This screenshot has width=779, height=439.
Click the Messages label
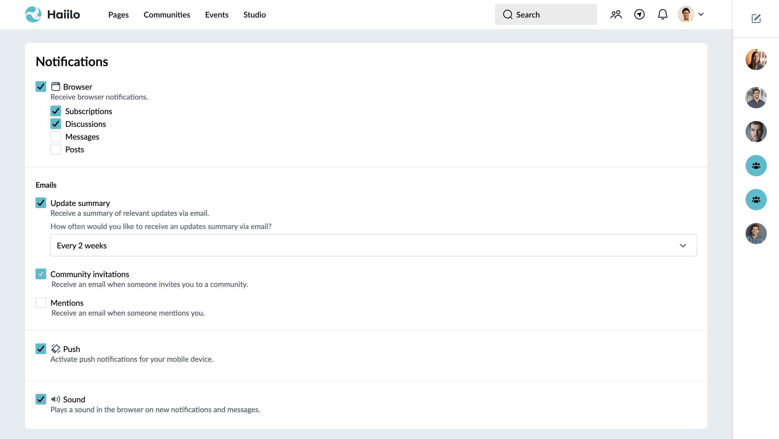[82, 137]
